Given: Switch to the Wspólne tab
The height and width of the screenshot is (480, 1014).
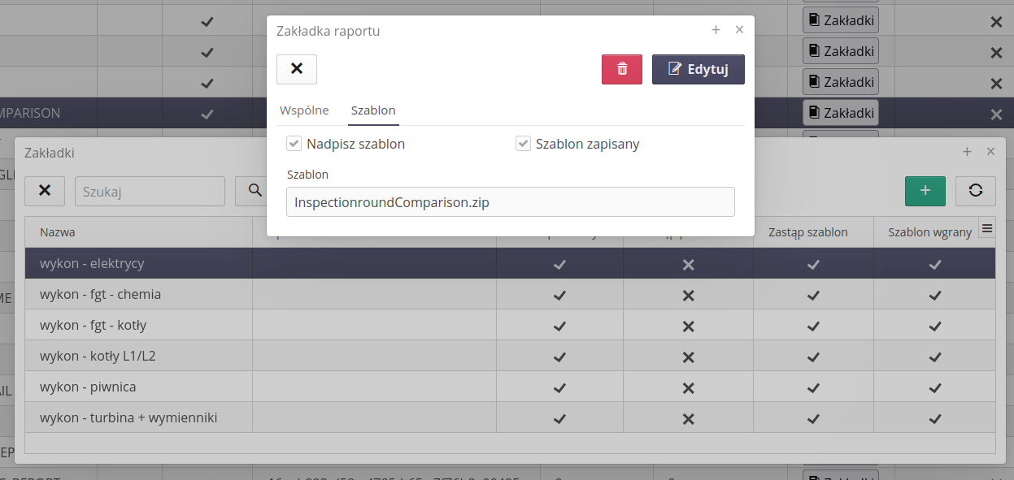Looking at the screenshot, I should (x=304, y=110).
